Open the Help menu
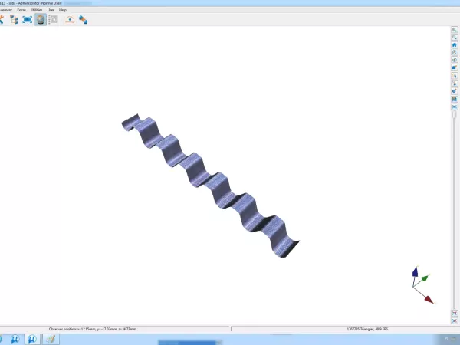Viewport: 460px width, 345px height. pos(63,10)
